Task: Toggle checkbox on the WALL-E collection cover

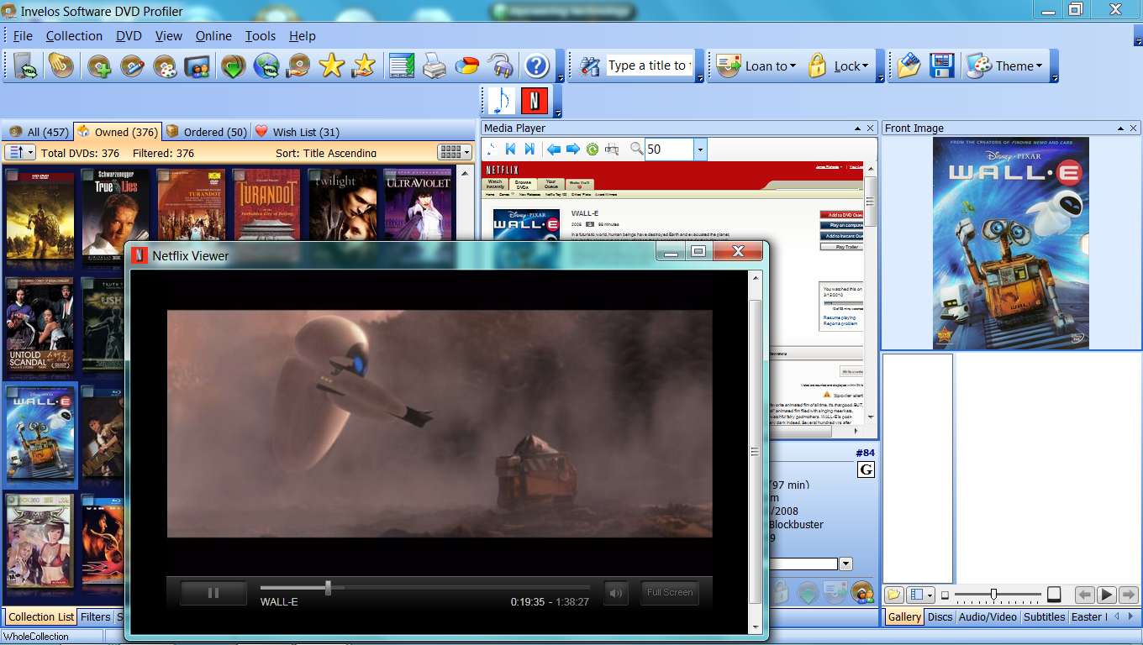Action: pos(13,392)
